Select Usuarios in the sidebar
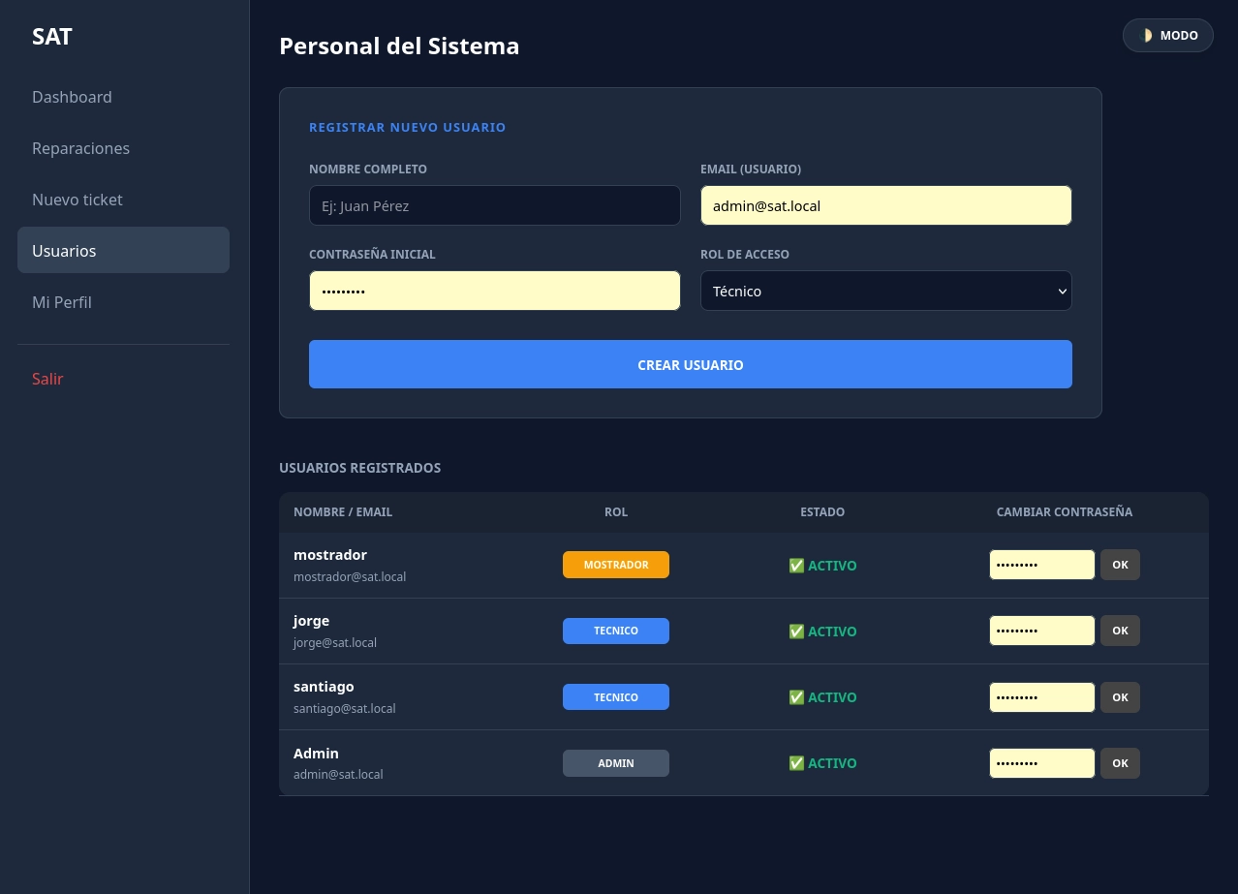 pyautogui.click(x=123, y=250)
